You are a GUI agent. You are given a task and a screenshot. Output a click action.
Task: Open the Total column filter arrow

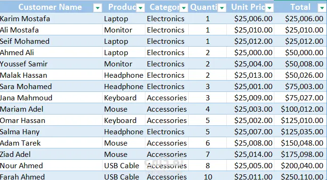pos(322,8)
